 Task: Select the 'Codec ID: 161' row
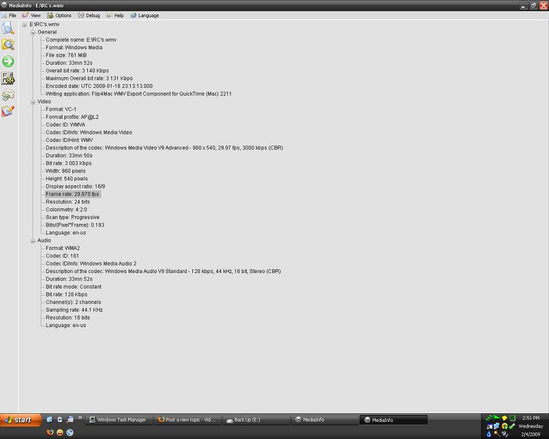pos(62,256)
